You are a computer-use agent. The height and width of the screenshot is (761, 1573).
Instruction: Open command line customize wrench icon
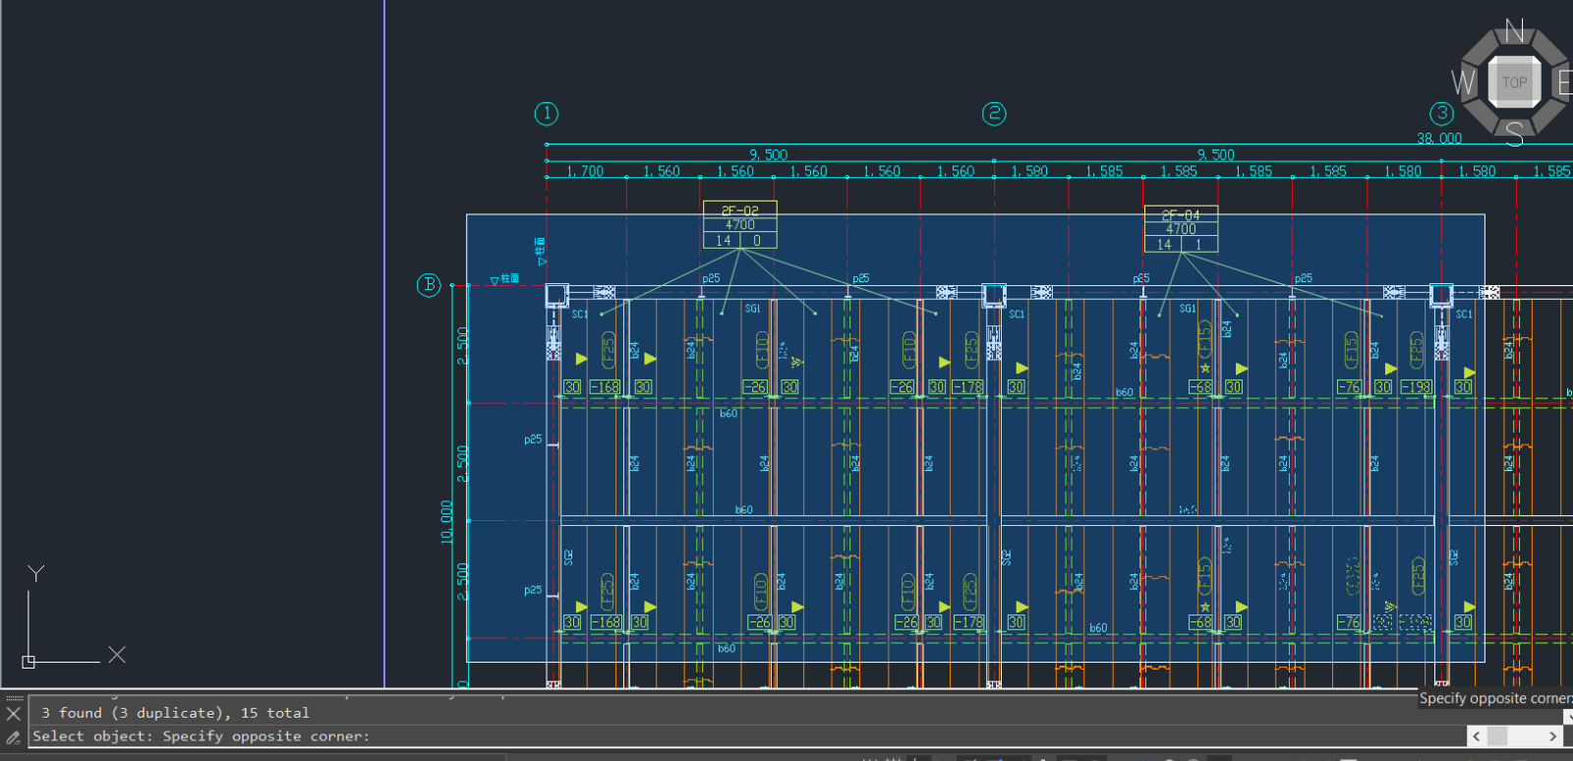pyautogui.click(x=14, y=736)
